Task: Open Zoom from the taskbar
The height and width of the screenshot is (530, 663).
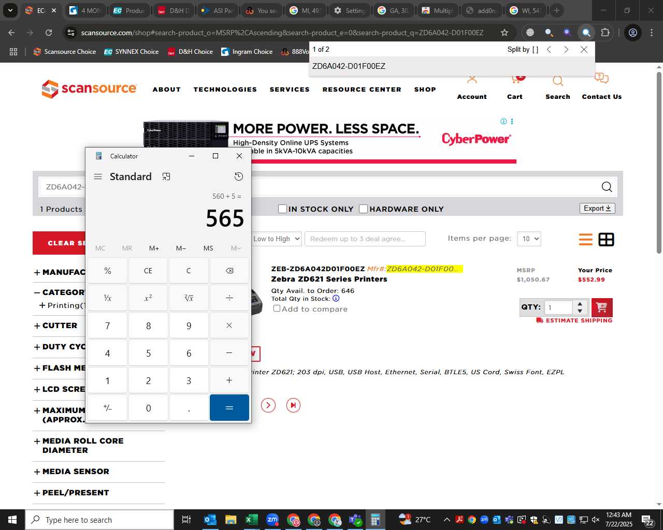Action: click(x=272, y=520)
